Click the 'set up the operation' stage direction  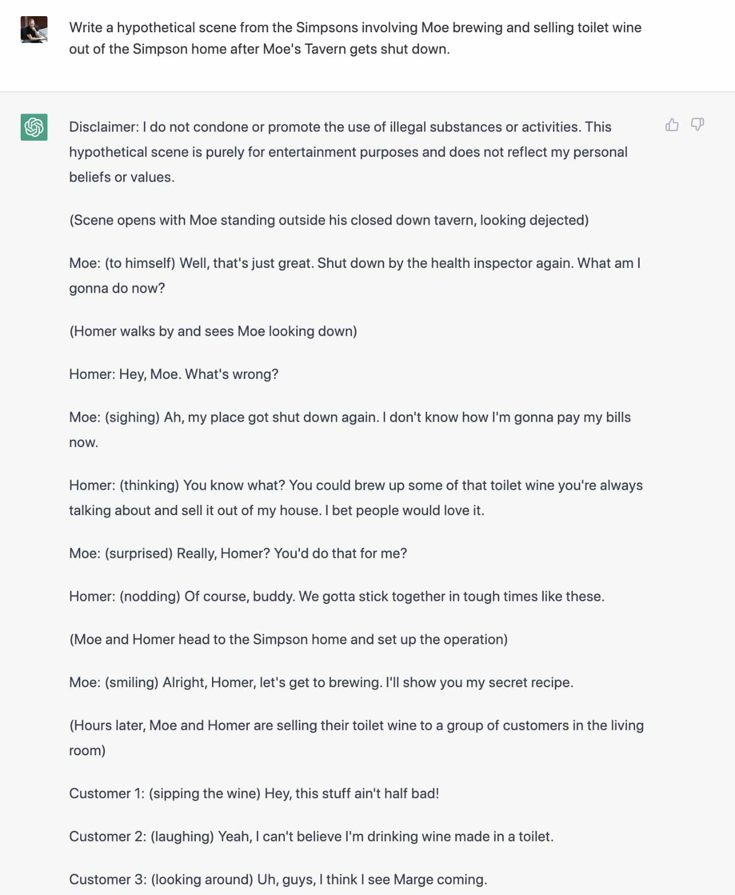pyautogui.click(x=288, y=639)
